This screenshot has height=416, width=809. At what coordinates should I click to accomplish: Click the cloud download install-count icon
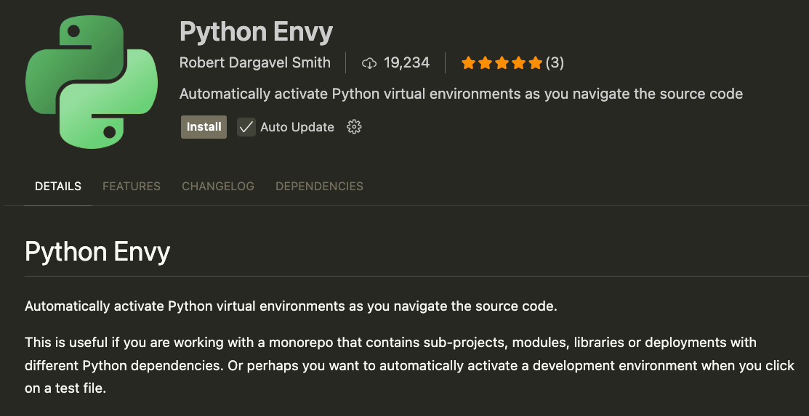pyautogui.click(x=369, y=63)
